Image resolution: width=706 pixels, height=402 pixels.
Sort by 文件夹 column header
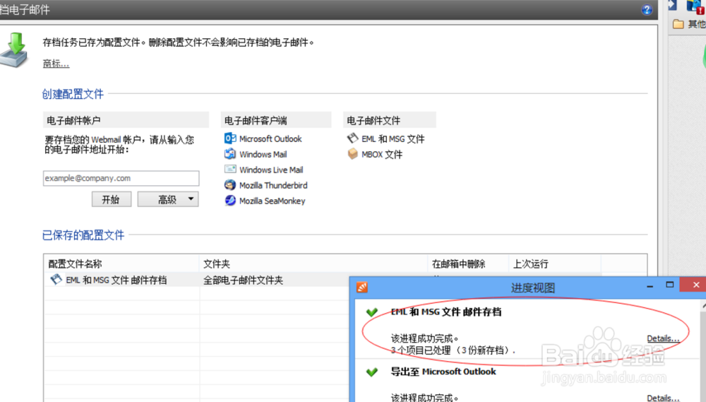[x=313, y=264]
